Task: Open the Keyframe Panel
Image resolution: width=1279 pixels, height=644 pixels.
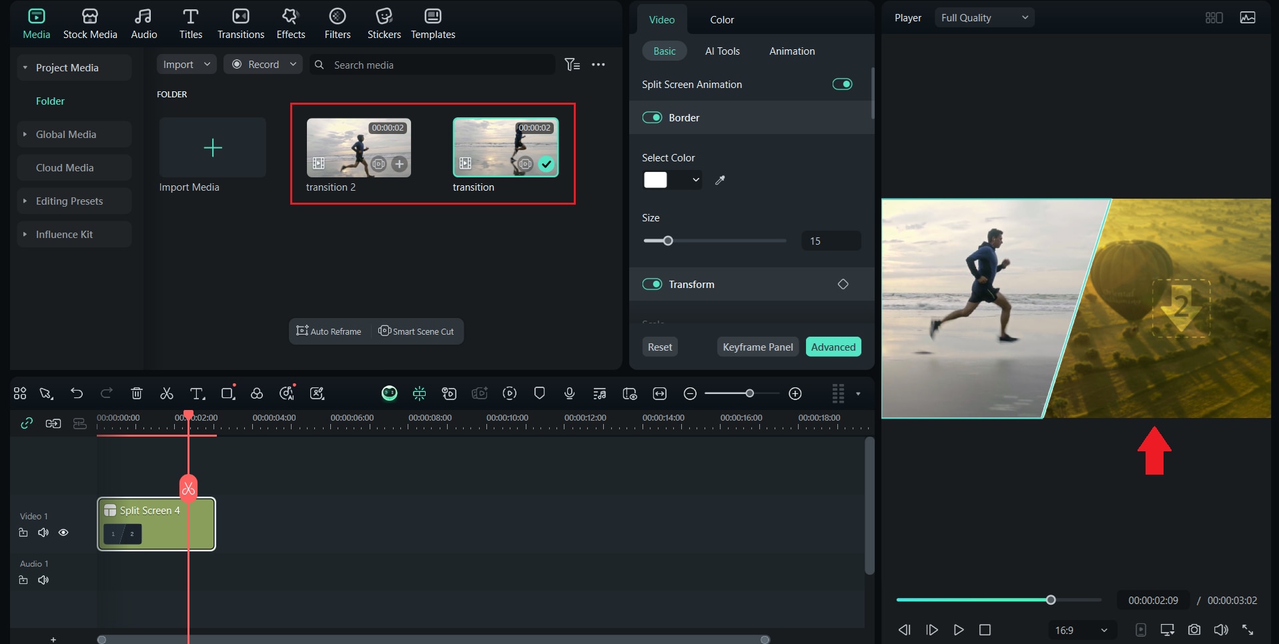Action: tap(758, 347)
